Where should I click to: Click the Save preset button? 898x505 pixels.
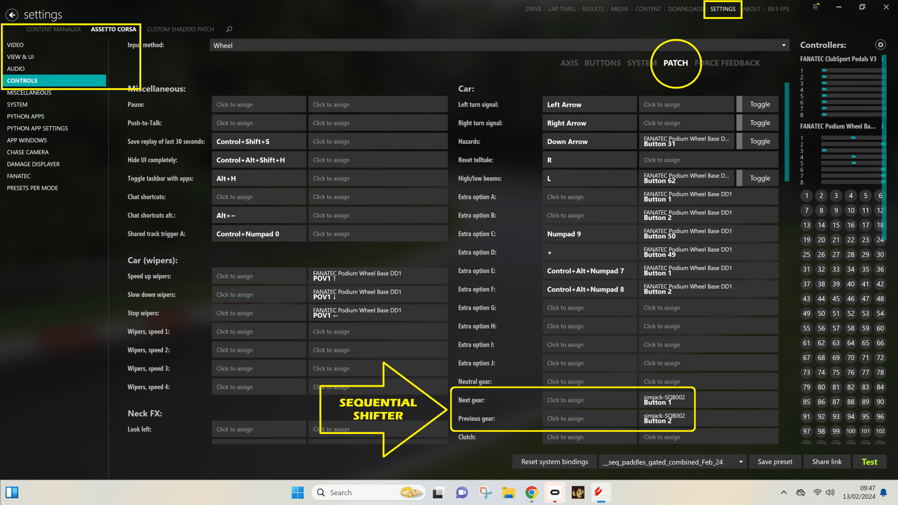tap(775, 462)
